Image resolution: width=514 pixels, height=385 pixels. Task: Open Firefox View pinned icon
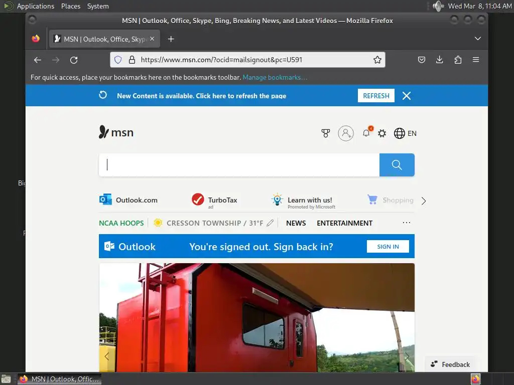click(x=36, y=39)
